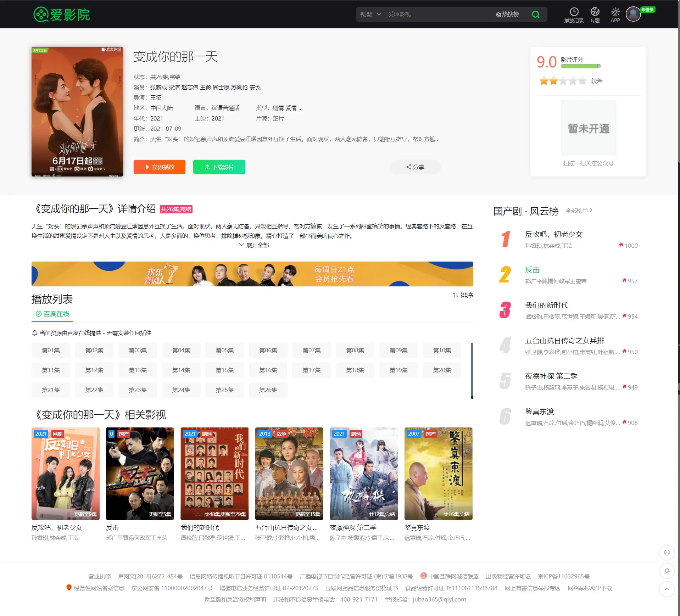The width and height of the screenshot is (680, 616).
Task: Play episode 第20集
Action: [442, 370]
